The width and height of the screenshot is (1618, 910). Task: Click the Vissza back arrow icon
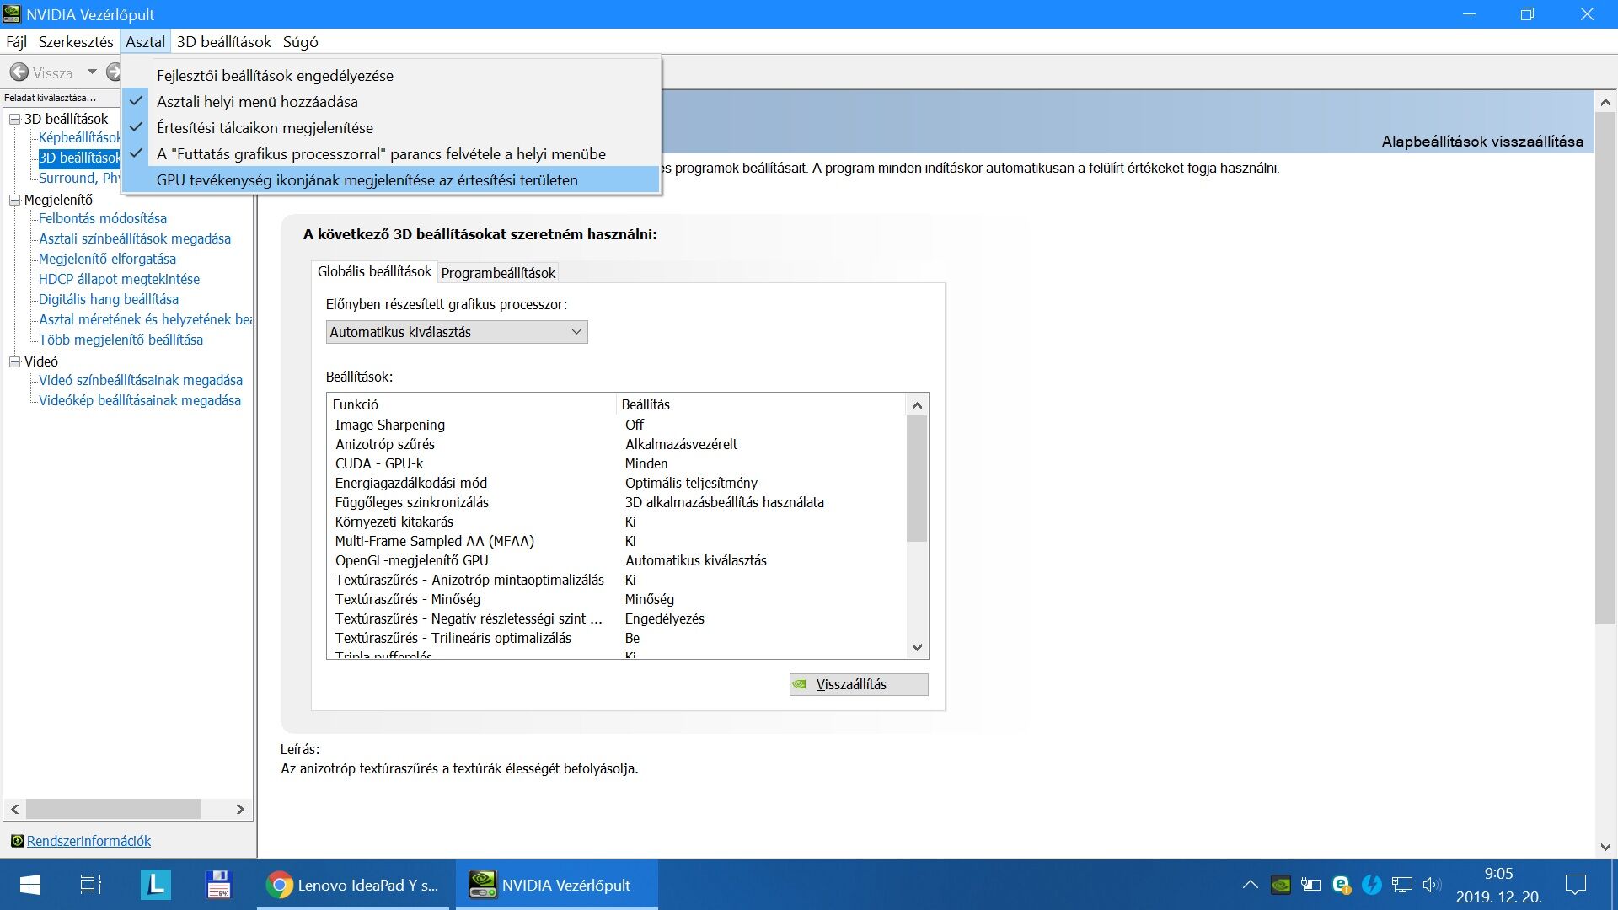(x=19, y=72)
